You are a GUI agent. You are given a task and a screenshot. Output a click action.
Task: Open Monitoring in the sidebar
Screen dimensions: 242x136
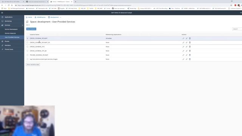click(8, 21)
